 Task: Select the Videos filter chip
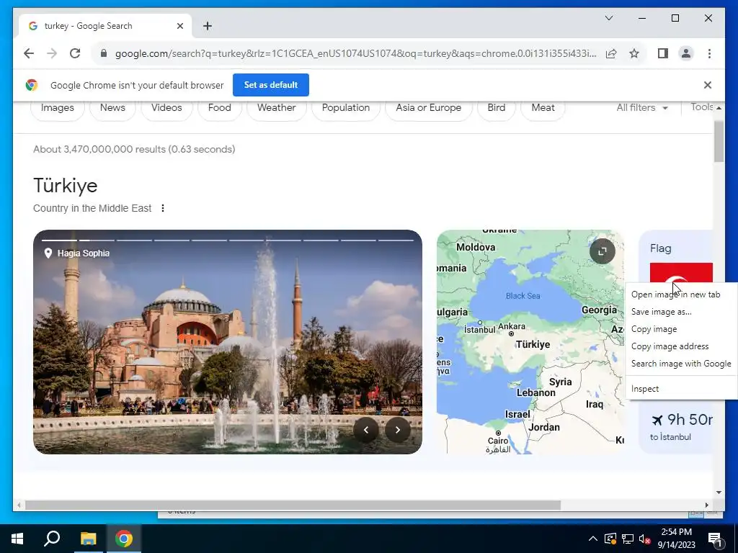point(166,108)
